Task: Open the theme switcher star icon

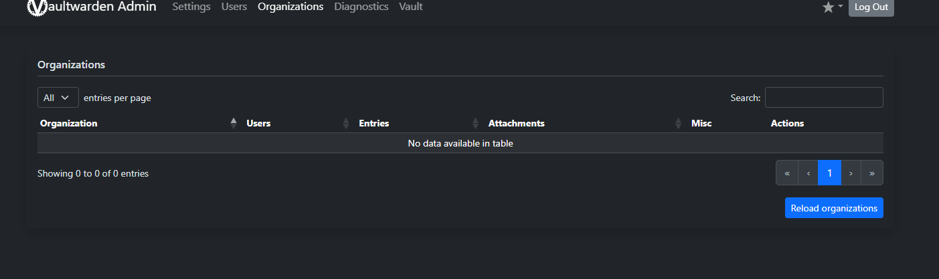Action: click(x=829, y=7)
